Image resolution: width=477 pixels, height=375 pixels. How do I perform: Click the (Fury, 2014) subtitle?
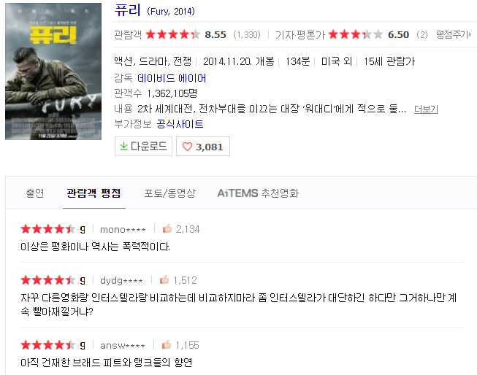(171, 12)
